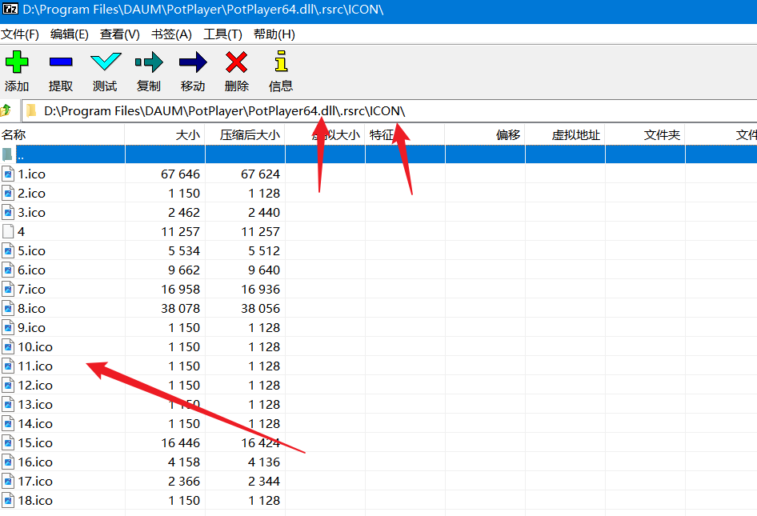The image size is (757, 516).
Task: Click the green Add (添加) plus icon
Action: pos(17,62)
